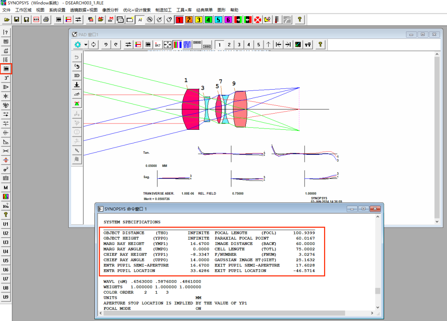Open the 优化+设计搜索 menu
The height and width of the screenshot is (321, 447).
[x=137, y=10]
